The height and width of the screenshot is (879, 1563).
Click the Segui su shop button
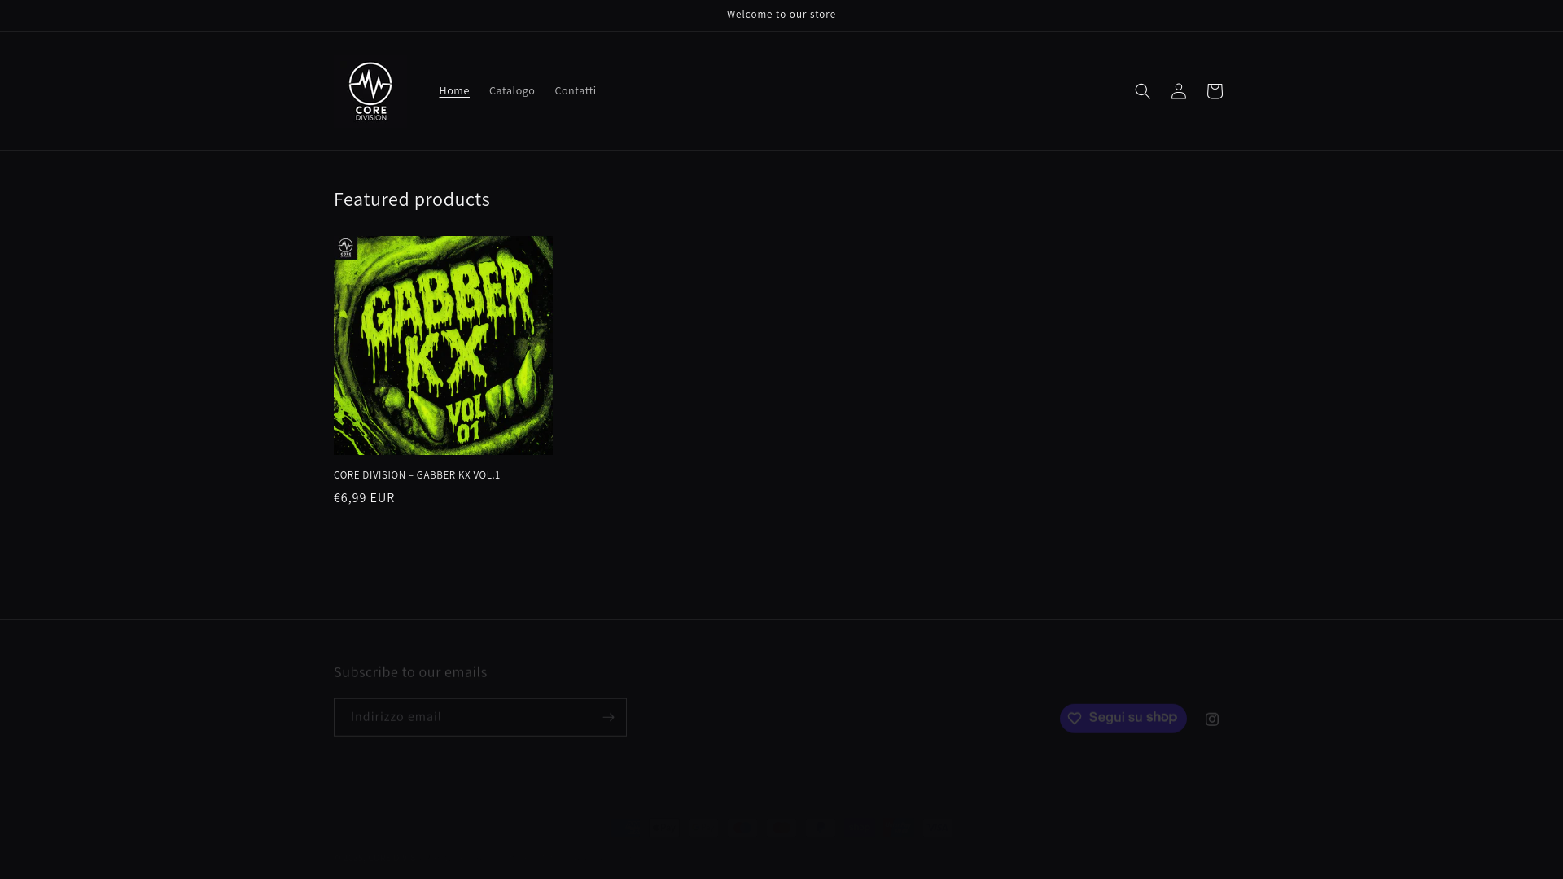pos(1123,718)
